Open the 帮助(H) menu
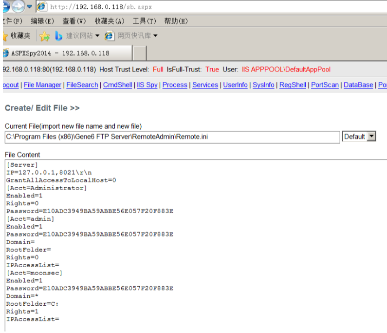This screenshot has width=387, height=333. click(176, 21)
